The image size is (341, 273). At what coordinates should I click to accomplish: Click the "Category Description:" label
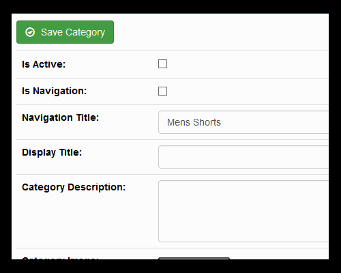click(74, 187)
